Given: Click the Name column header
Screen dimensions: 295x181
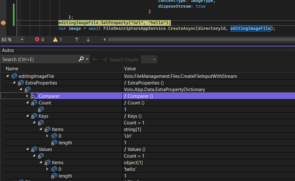Looking at the screenshot, I should tap(12, 68).
